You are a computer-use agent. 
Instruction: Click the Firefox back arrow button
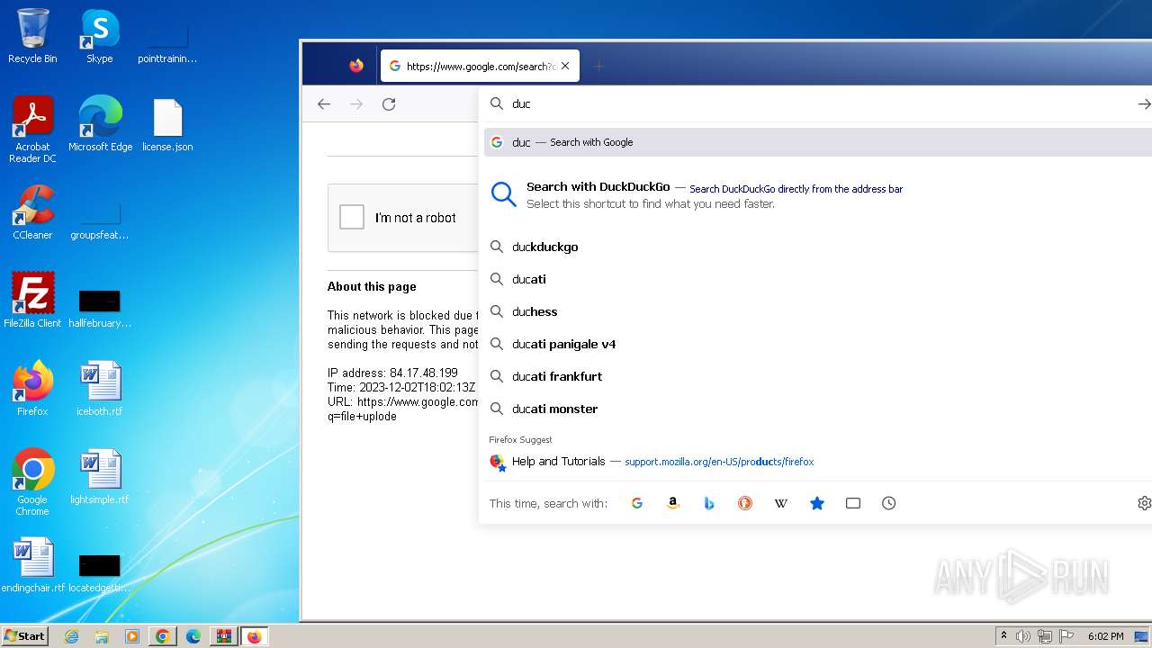(x=324, y=104)
